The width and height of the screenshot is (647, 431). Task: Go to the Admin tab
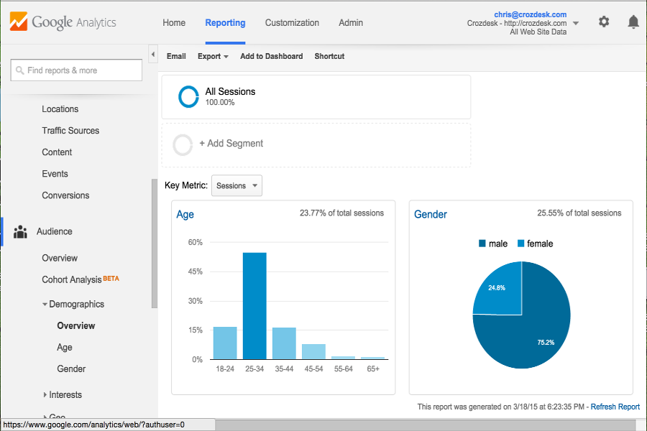pyautogui.click(x=350, y=22)
